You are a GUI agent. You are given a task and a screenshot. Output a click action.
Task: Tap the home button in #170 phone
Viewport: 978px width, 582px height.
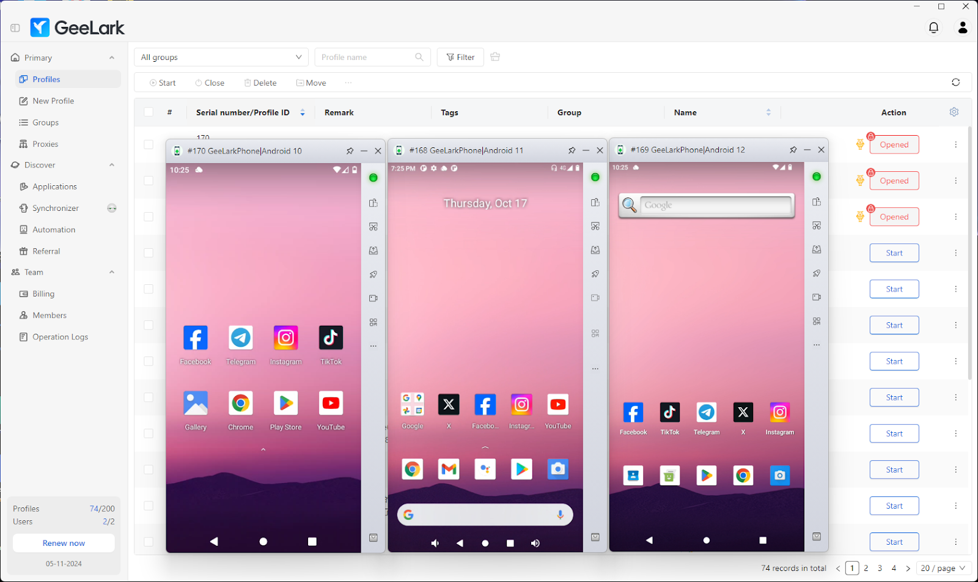(x=263, y=542)
